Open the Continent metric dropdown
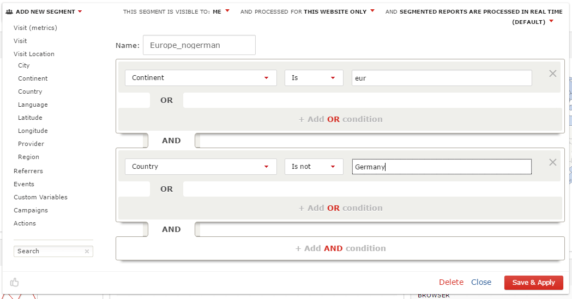Viewport: 572px width, 299px height. pos(201,78)
